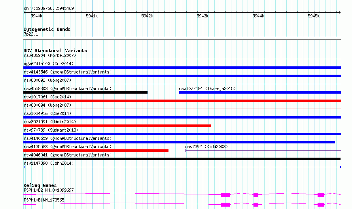Click the 5940k ruler tick label

click(36, 16)
